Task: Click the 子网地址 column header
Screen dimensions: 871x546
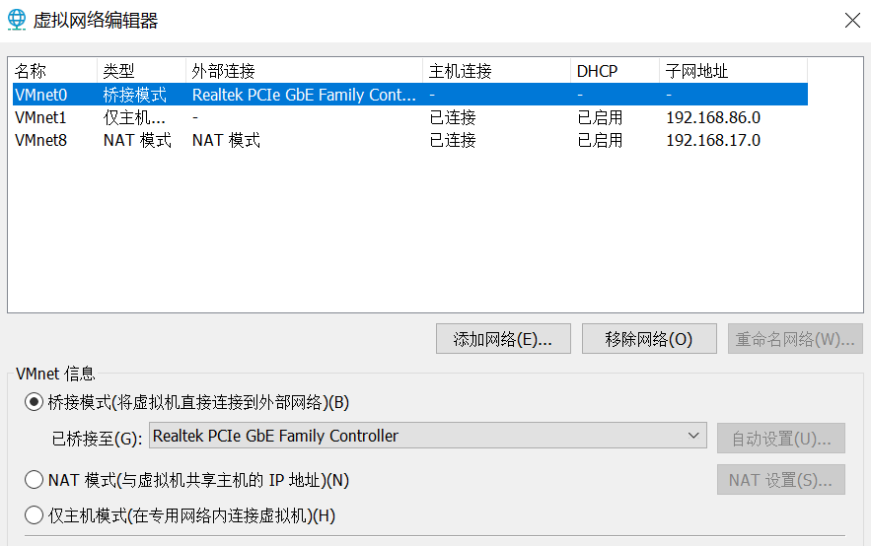Action: 732,71
